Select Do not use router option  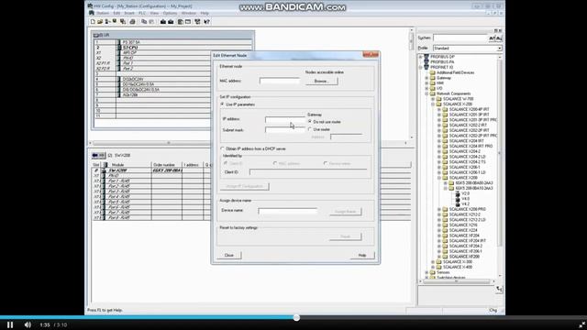pyautogui.click(x=310, y=122)
